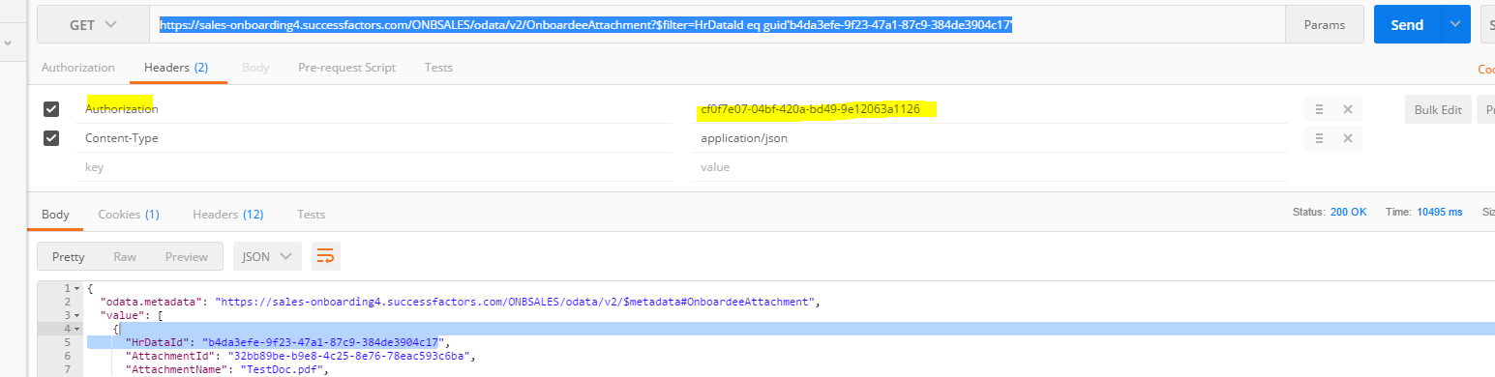Click the Authorization header key field

pos(374,109)
